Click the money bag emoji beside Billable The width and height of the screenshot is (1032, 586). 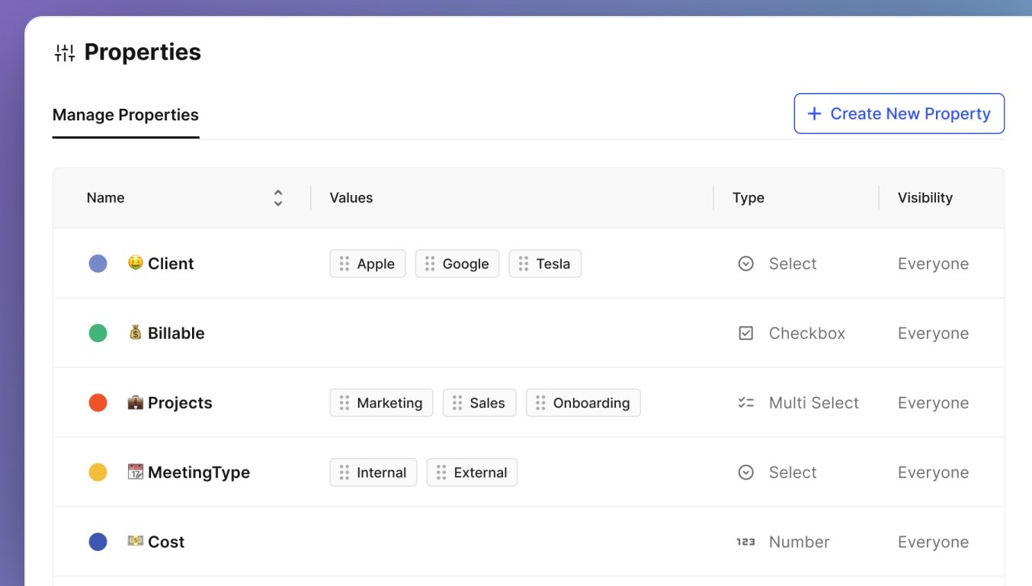coord(136,333)
